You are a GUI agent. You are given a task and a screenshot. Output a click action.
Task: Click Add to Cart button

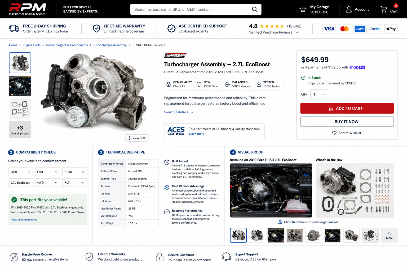coord(347,108)
